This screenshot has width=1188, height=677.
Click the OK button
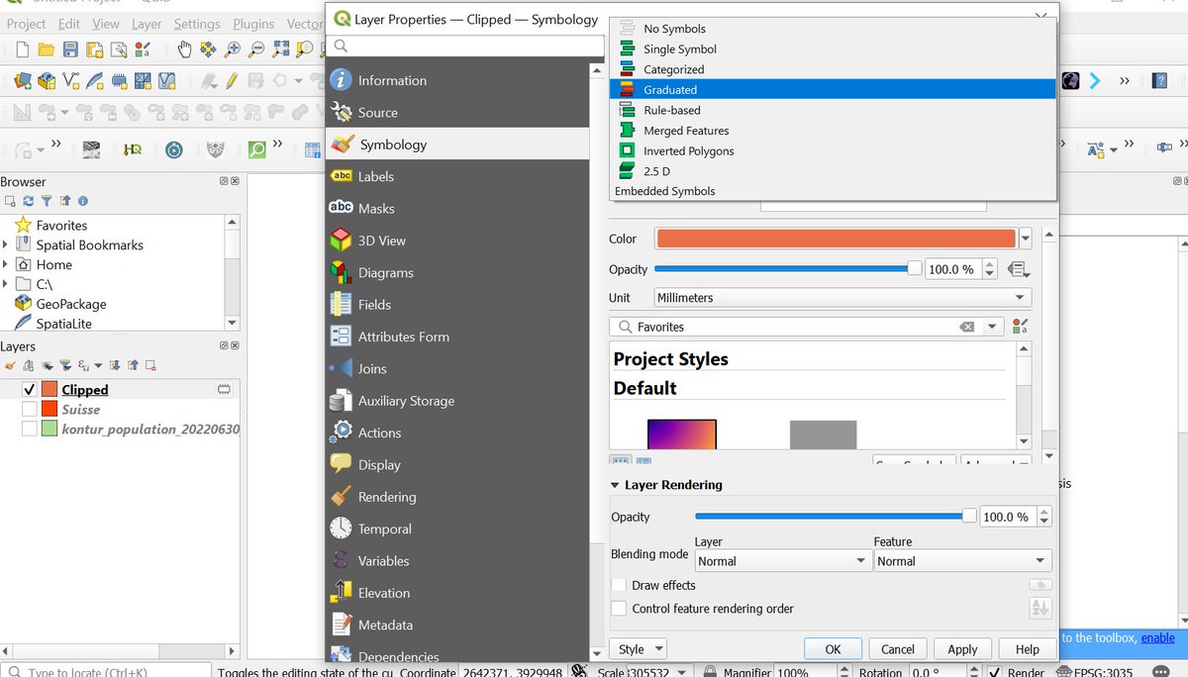pos(833,649)
